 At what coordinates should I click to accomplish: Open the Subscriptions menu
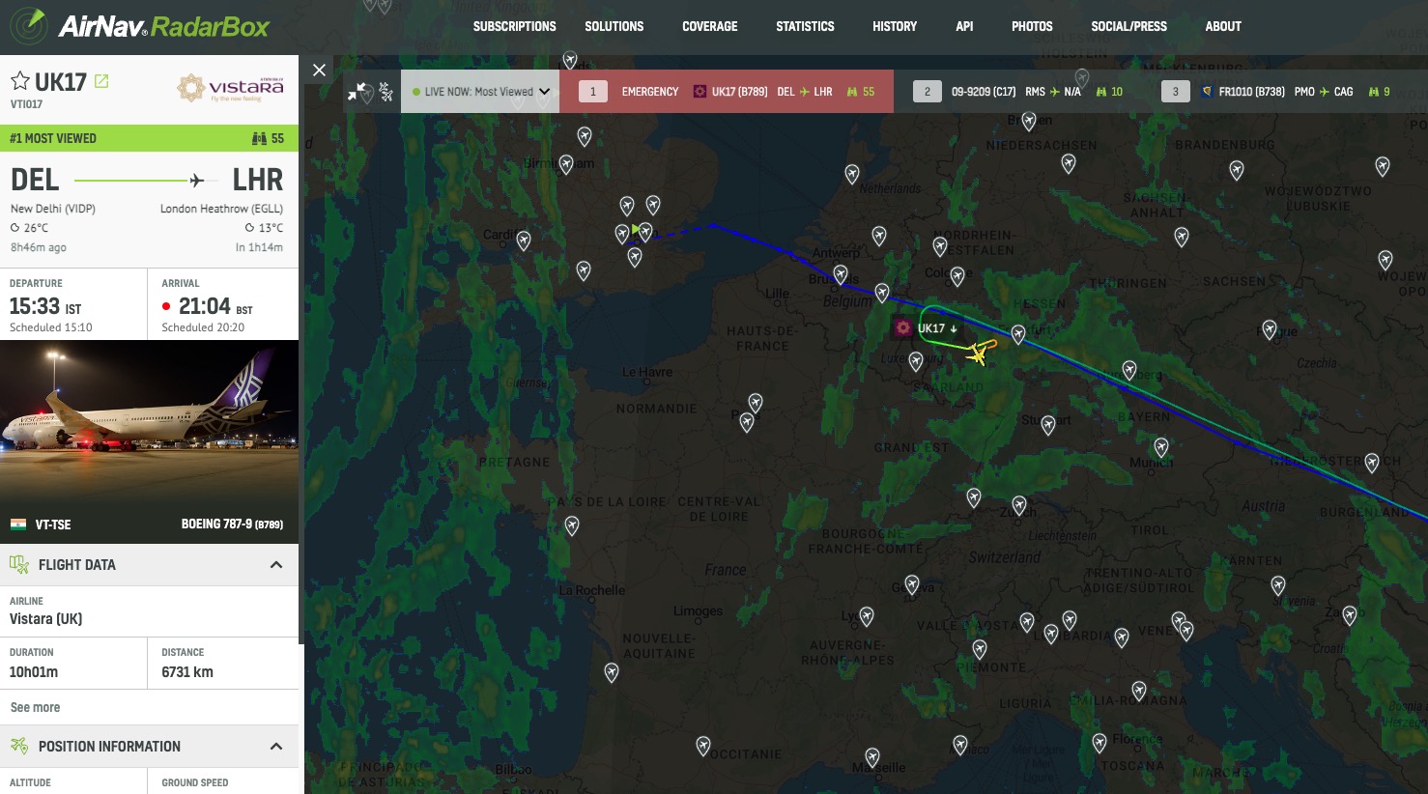coord(514,26)
